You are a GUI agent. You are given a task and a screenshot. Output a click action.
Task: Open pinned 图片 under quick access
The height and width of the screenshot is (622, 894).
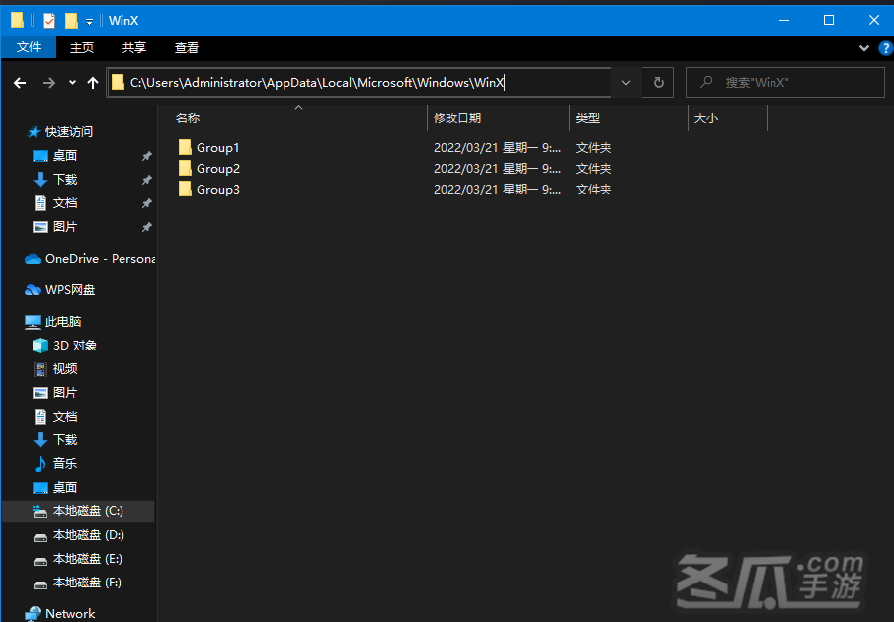[65, 227]
